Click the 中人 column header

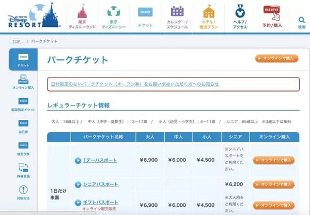178,137
